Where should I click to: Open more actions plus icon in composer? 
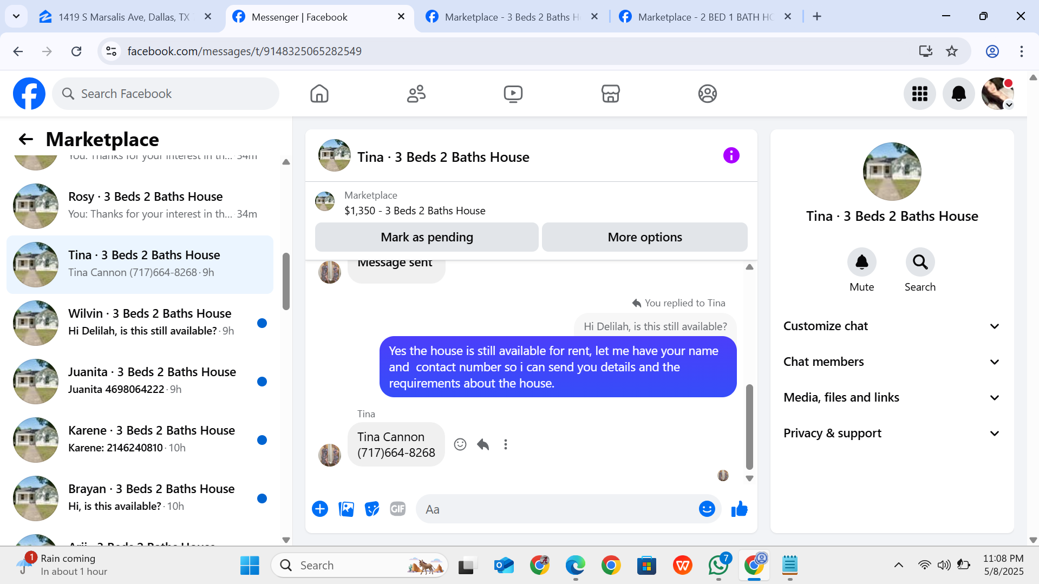coord(320,509)
